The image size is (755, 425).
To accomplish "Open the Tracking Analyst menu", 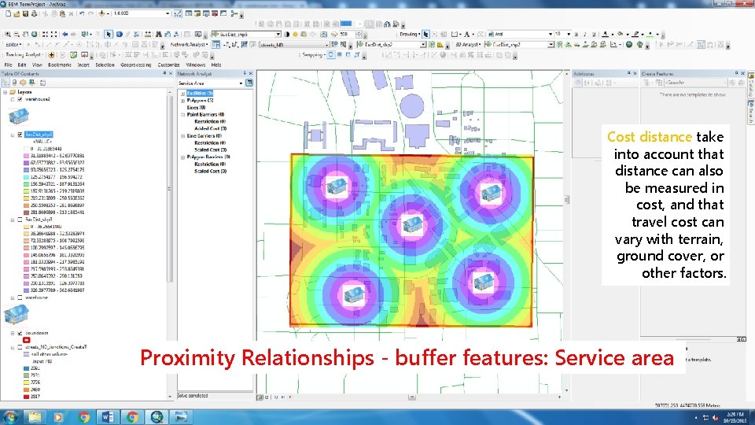I will click(x=24, y=55).
